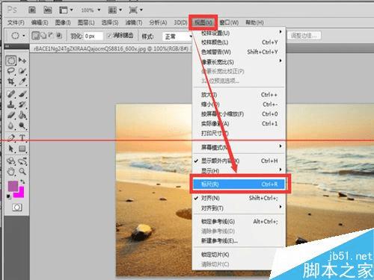This screenshot has height=280, width=374.
Task: Select the Pen tool
Action: pyautogui.click(x=11, y=137)
